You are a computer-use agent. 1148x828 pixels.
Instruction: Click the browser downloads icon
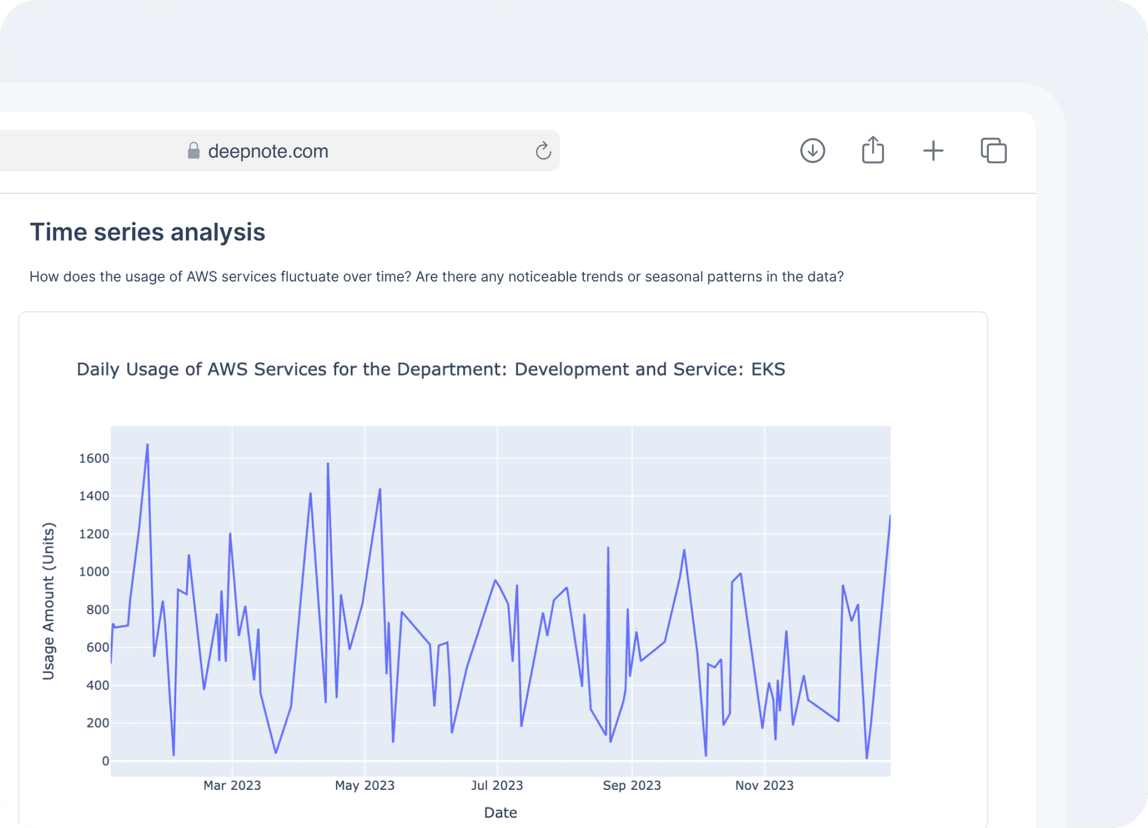pos(812,151)
